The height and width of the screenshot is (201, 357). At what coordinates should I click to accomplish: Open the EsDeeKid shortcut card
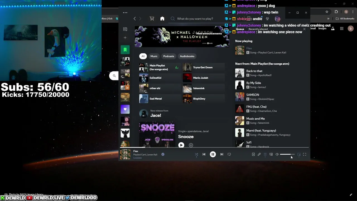click(160, 78)
